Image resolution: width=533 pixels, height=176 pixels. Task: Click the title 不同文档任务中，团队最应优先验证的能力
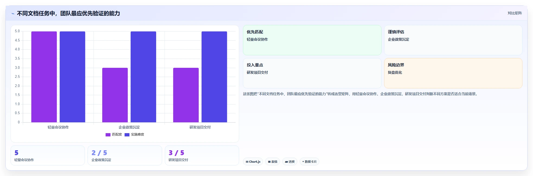68,14
